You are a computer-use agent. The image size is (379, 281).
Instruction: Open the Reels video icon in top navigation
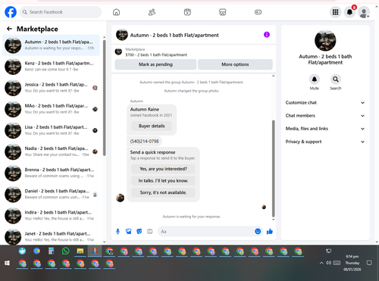tap(187, 12)
